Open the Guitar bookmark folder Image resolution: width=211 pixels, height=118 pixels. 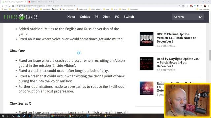[x=106, y=9]
